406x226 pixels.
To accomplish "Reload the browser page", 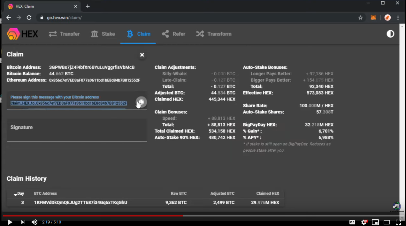I will 29,18.
